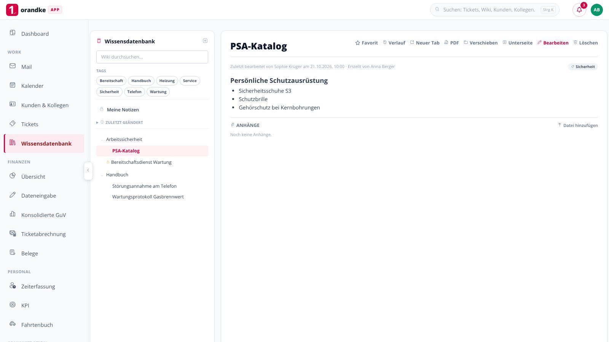
Task: Open Dashboard in the sidebar
Action: [x=44, y=34]
